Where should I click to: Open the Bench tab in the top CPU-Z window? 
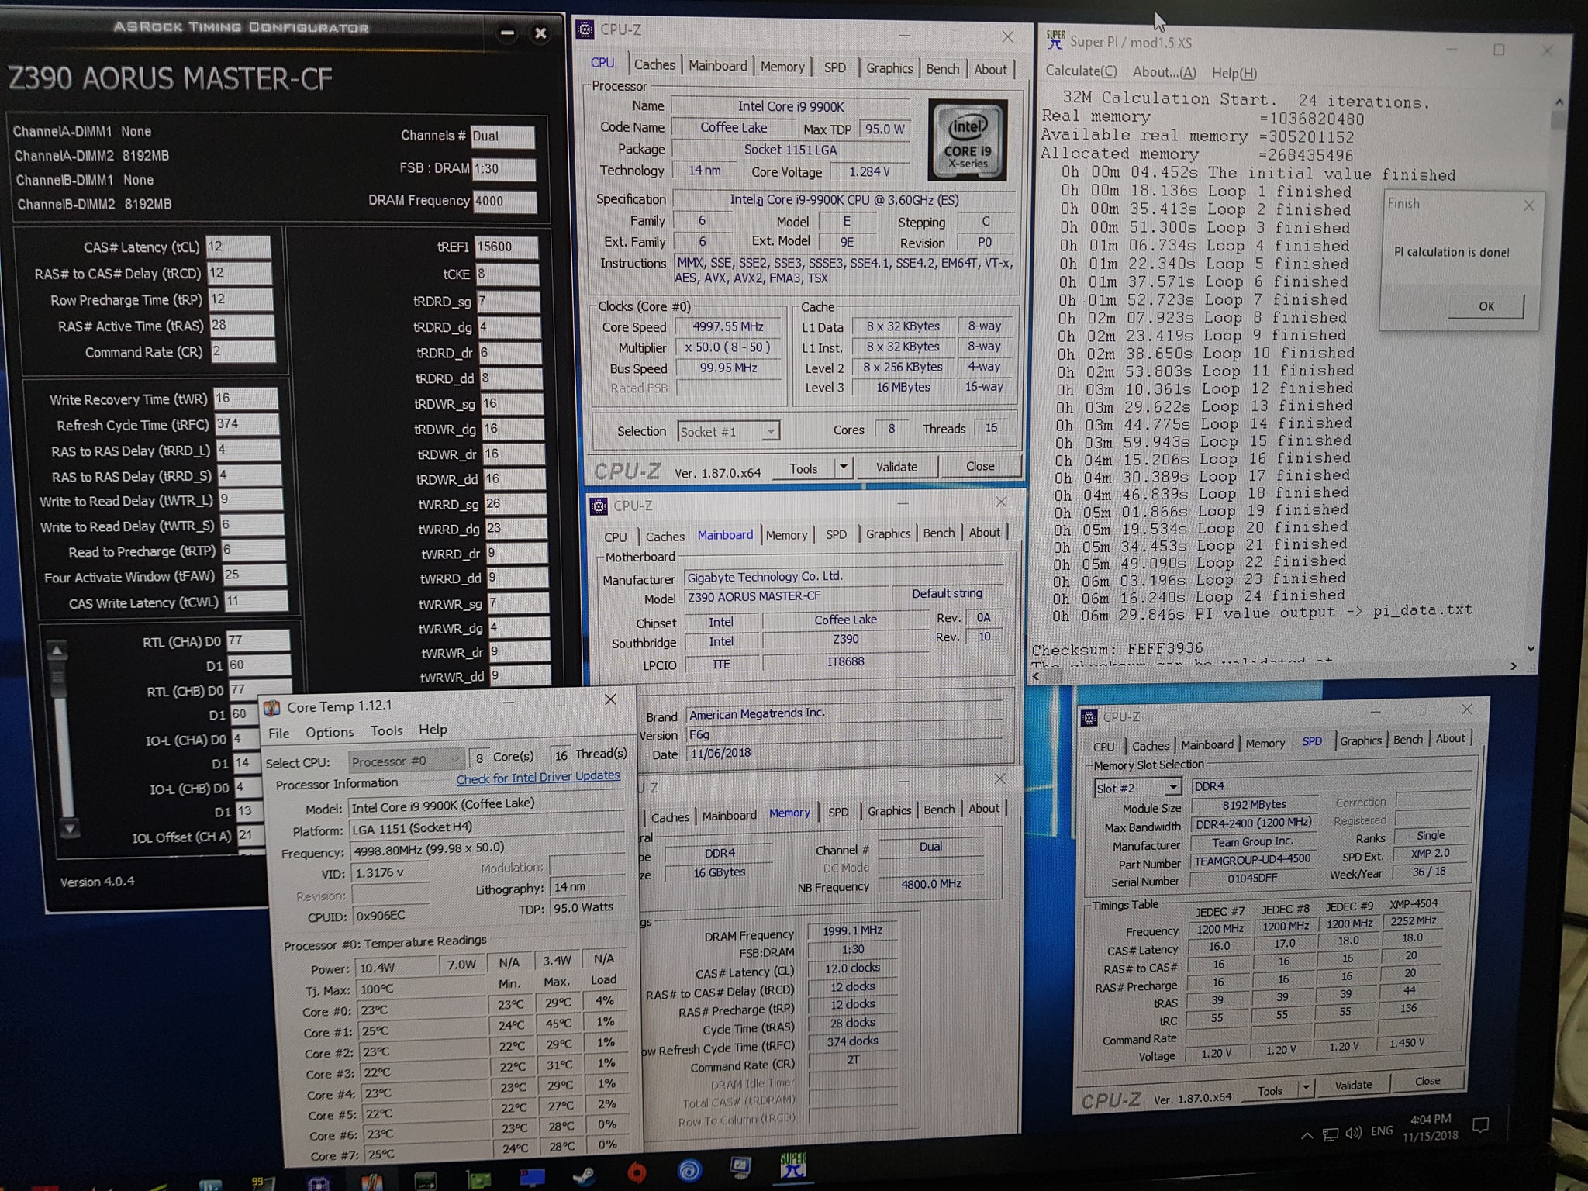click(x=942, y=69)
